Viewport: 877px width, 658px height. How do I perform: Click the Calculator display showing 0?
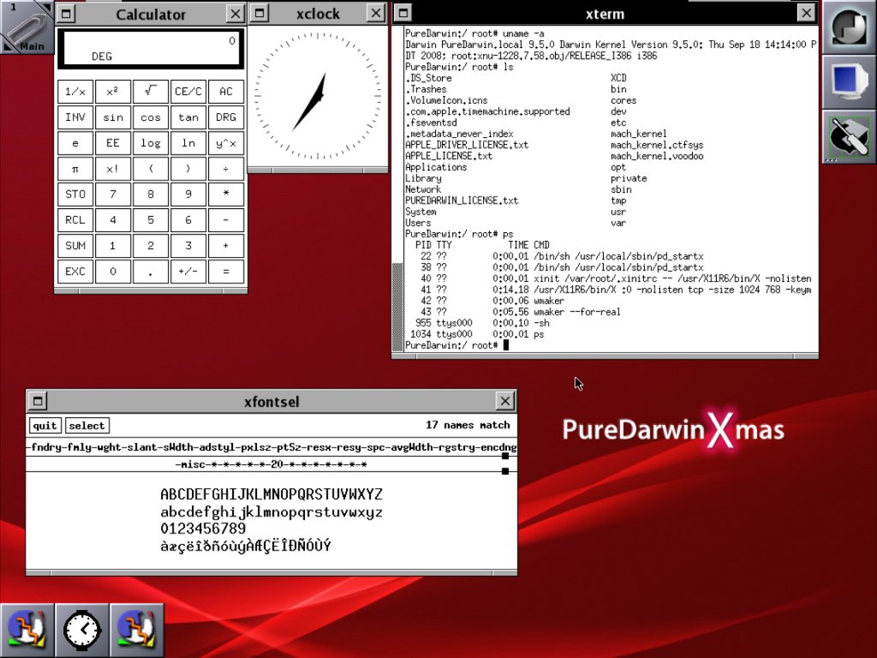(151, 49)
